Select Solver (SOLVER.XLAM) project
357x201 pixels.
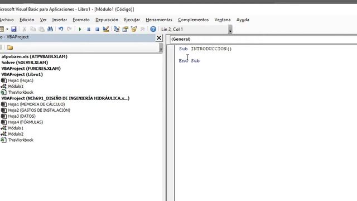click(25, 63)
